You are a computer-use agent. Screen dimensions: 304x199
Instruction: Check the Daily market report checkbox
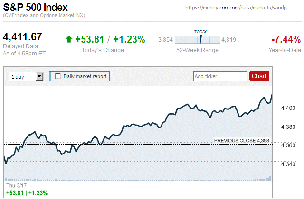click(58, 76)
